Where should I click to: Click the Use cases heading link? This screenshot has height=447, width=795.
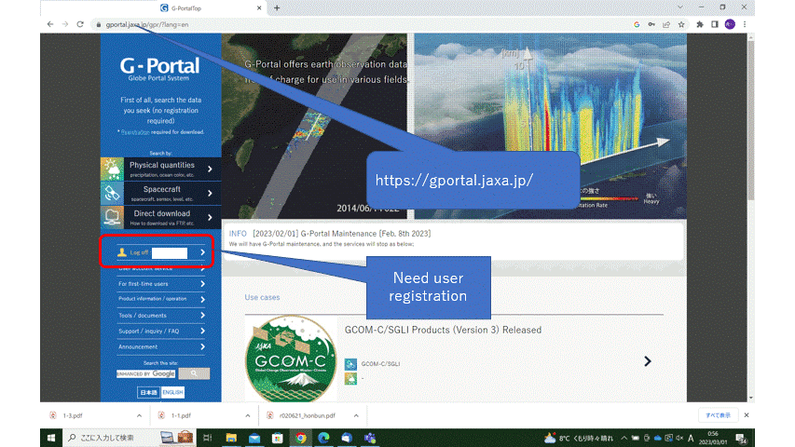(x=262, y=297)
